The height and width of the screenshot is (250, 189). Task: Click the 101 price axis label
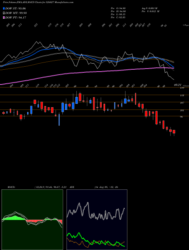click(x=182, y=110)
